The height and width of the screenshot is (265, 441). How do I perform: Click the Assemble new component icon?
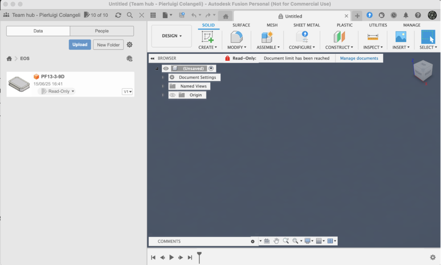[x=267, y=37]
